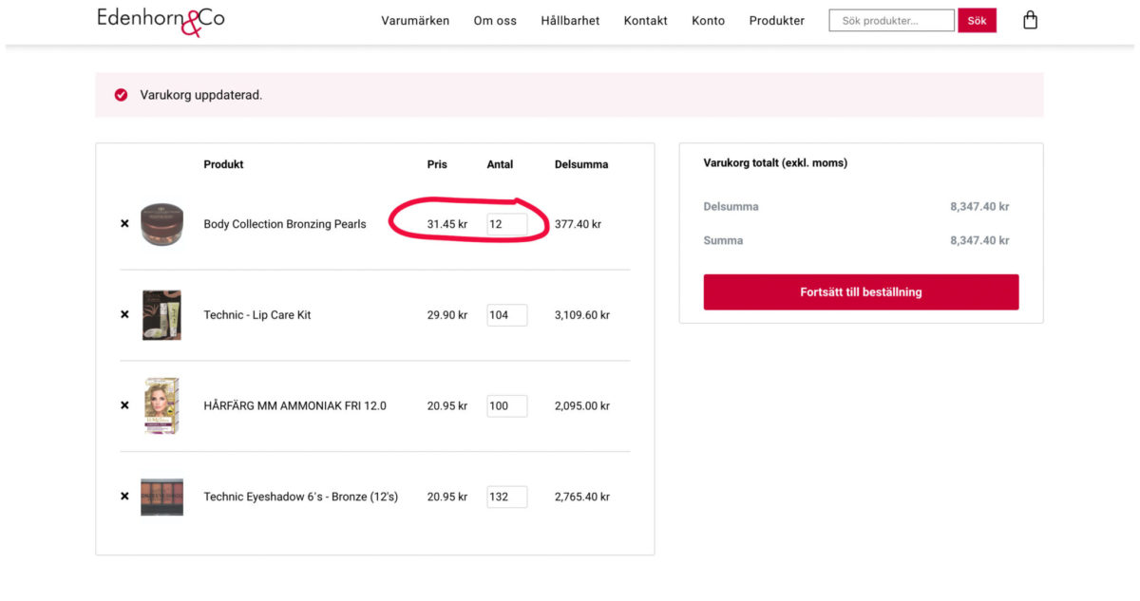This screenshot has width=1140, height=601.
Task: Focus the Sök produkter search field
Action: 891,21
